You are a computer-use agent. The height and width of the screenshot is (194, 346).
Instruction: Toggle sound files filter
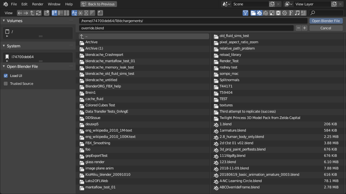(297, 13)
